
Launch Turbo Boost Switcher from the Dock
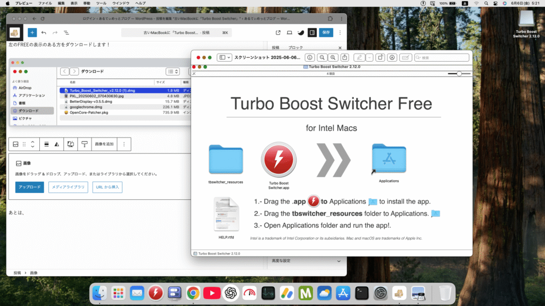[x=155, y=293]
